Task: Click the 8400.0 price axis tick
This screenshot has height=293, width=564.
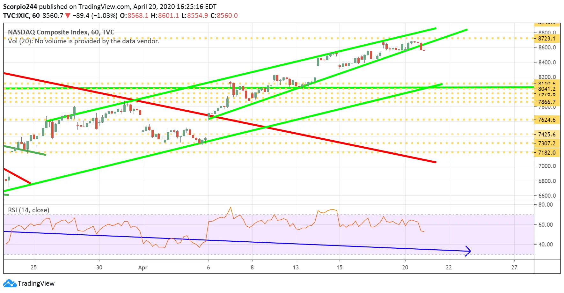Action: (547, 62)
